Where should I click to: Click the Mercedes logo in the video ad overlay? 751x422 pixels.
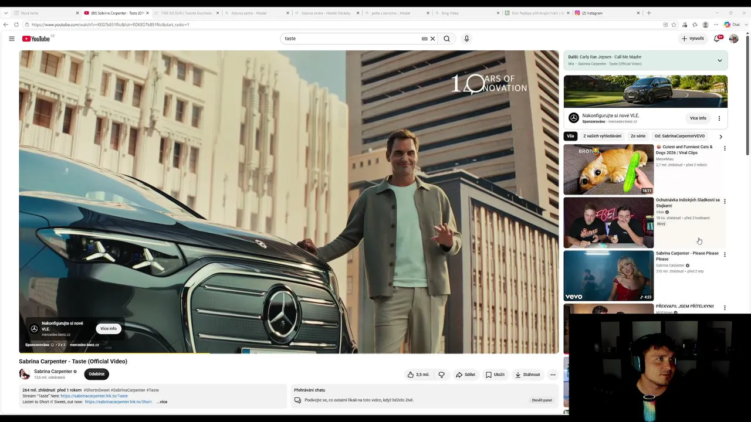coord(34,329)
